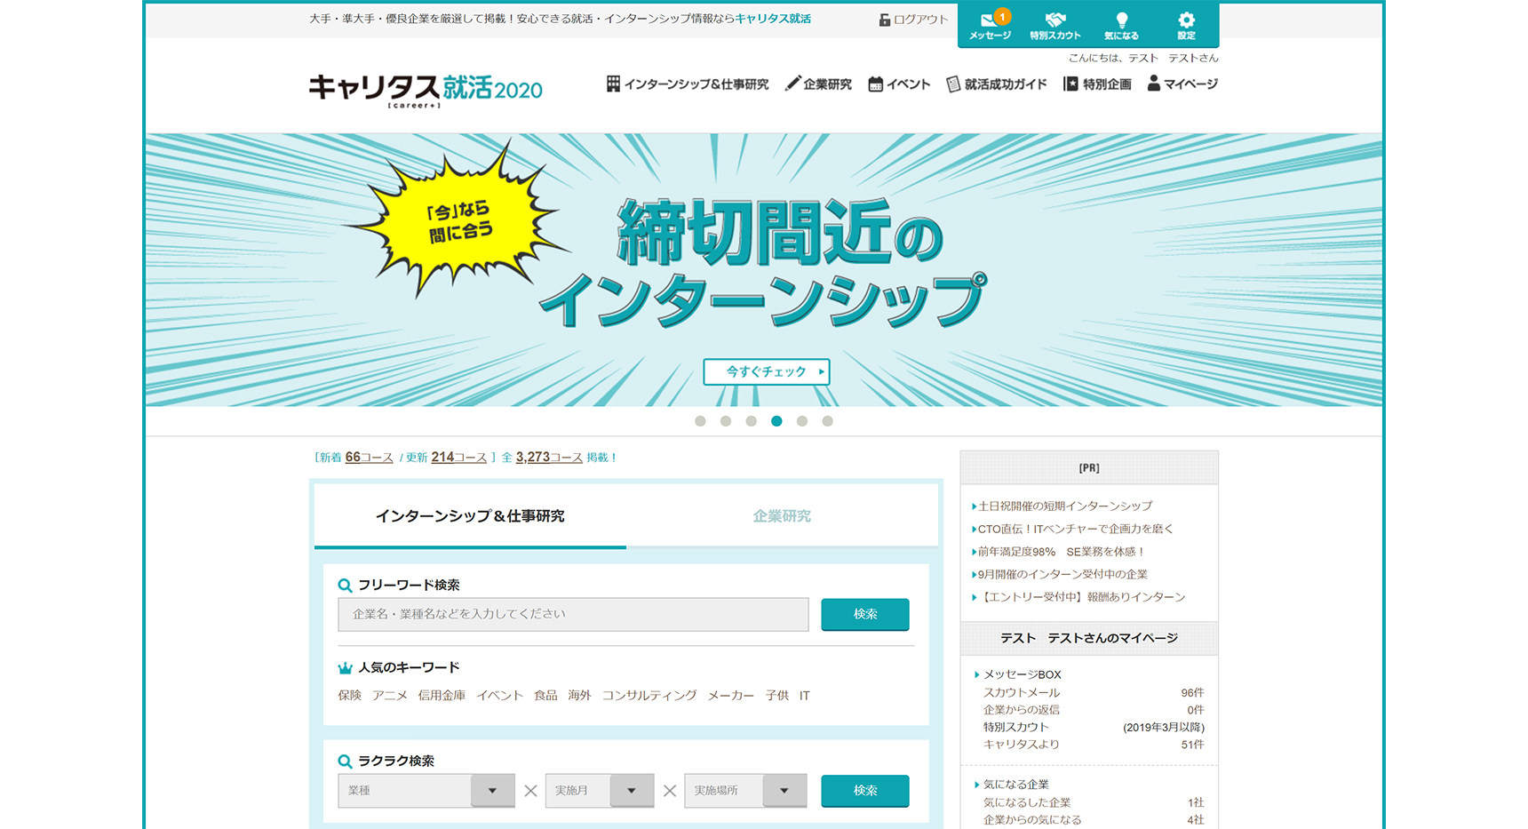Click the person icon beside マイページ
Screen dimensions: 1528x829
tap(1154, 84)
